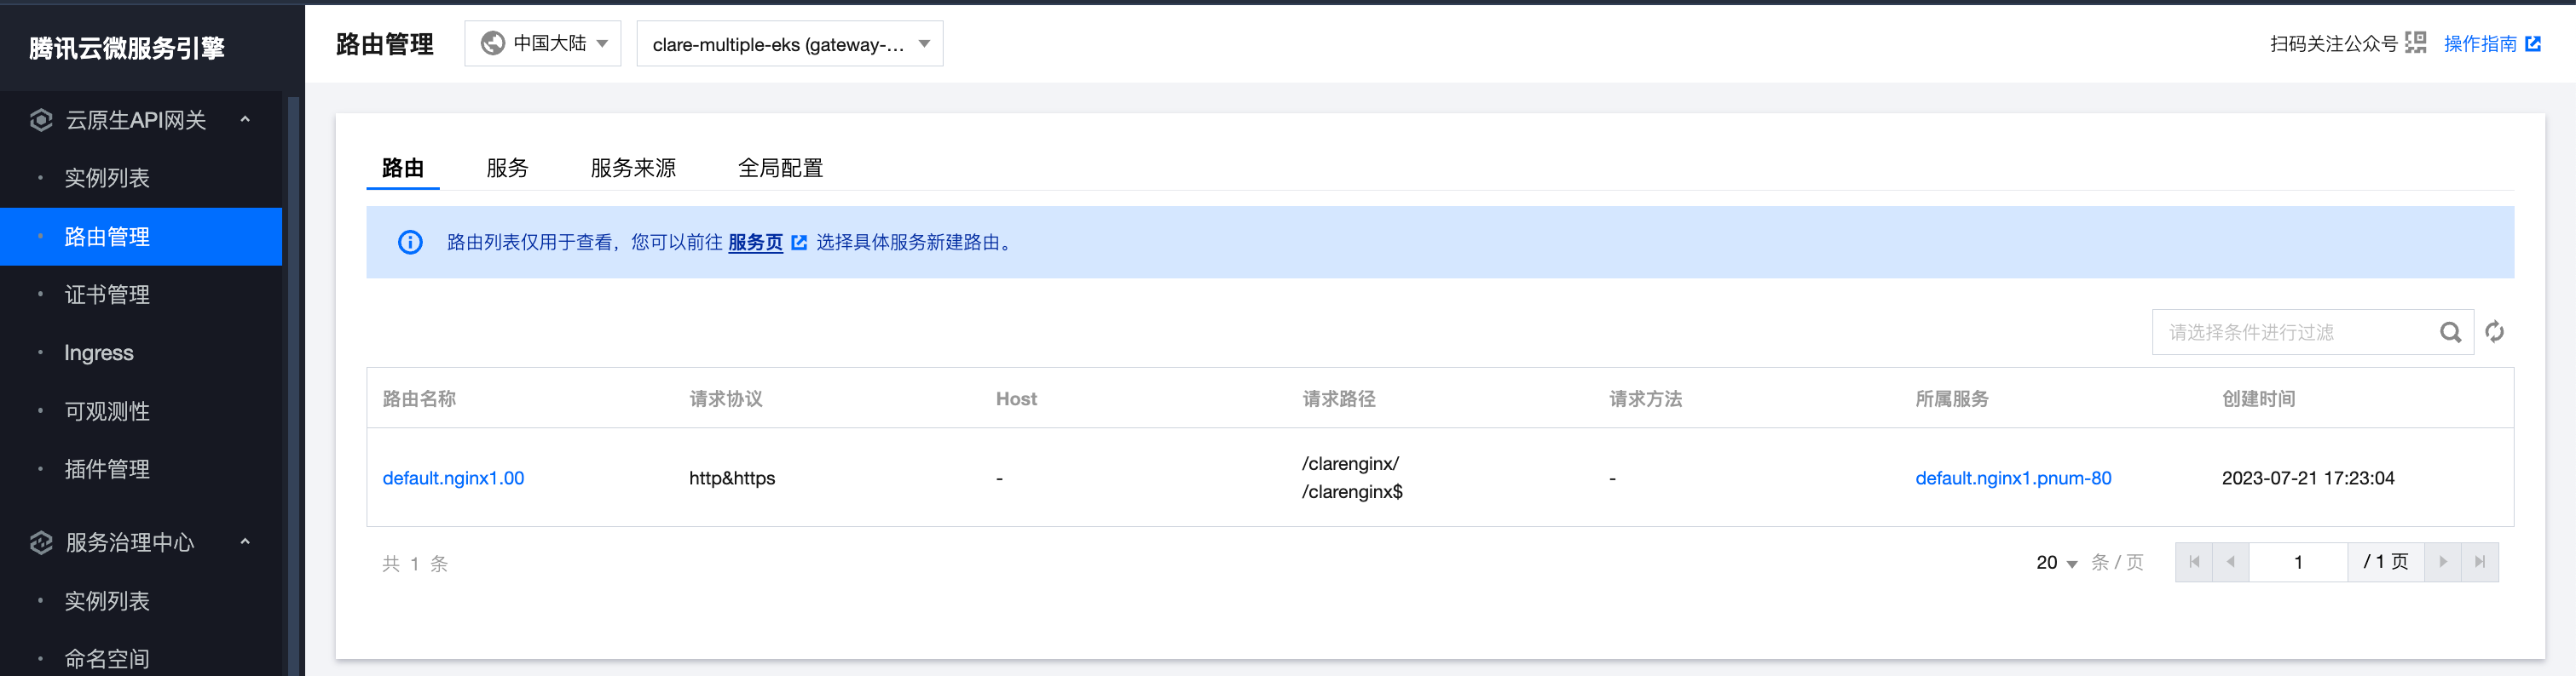Viewport: 2576px width, 676px height.
Task: Click the cloud-native API gateway icon in sidebar
Action: (41, 120)
